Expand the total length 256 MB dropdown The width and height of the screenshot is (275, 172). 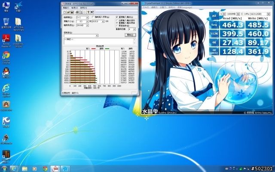87,25
